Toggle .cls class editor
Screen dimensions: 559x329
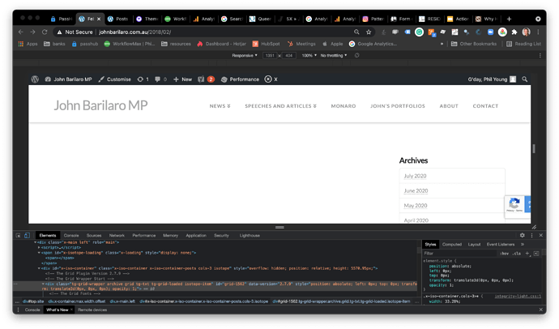[517, 254]
